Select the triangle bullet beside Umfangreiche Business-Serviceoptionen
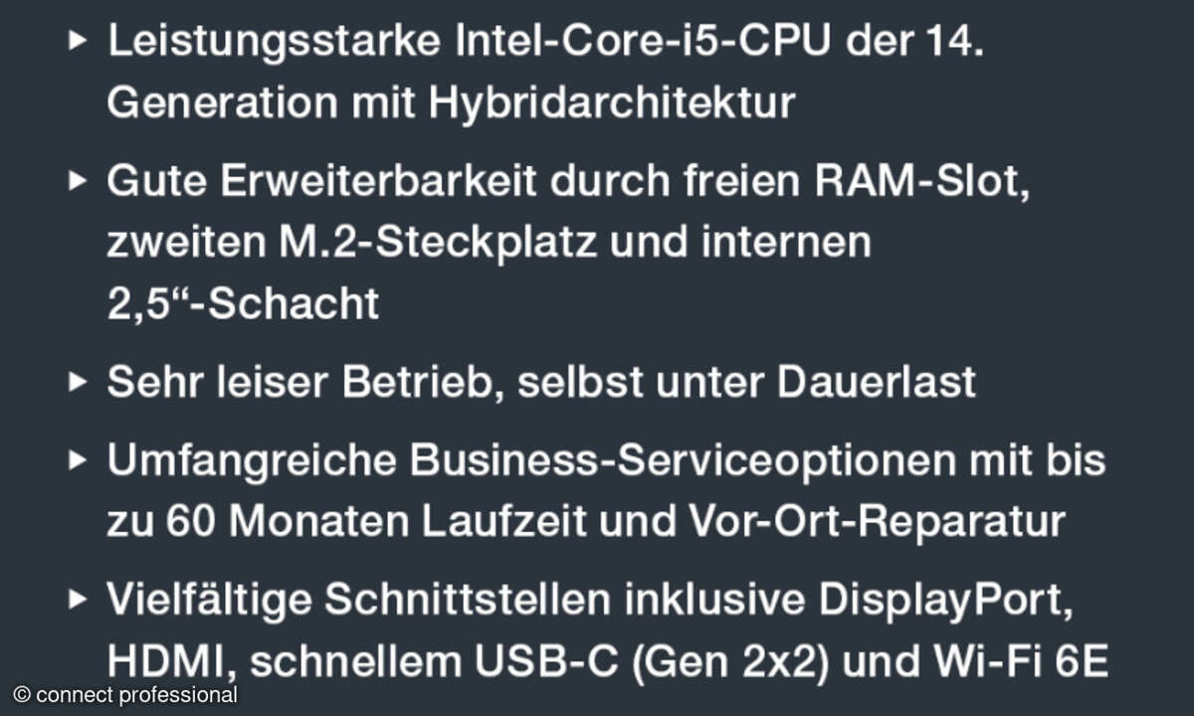The image size is (1194, 716). 78,461
